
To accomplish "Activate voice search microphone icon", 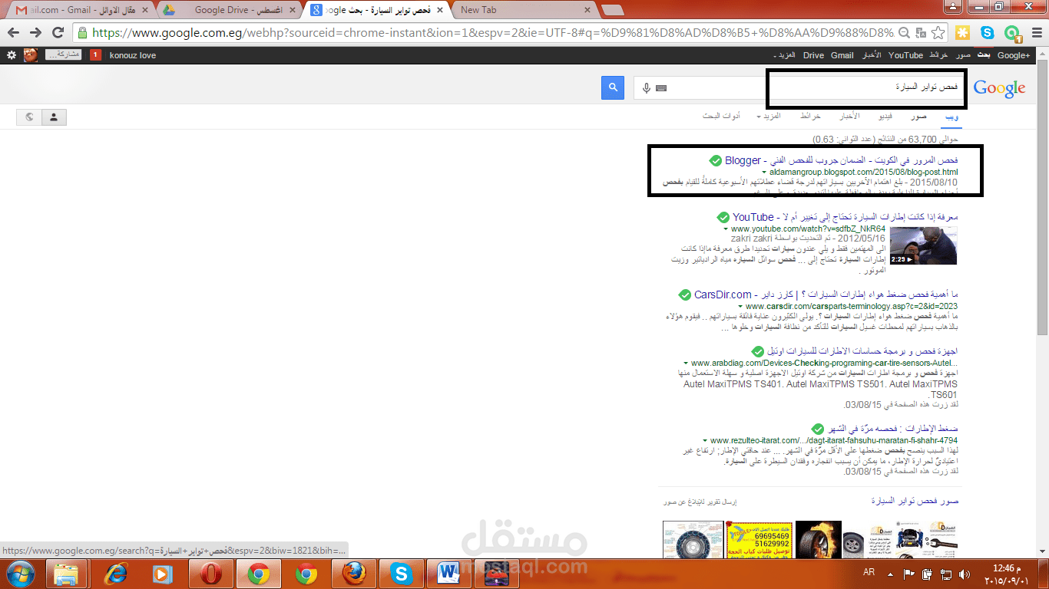I will [647, 88].
